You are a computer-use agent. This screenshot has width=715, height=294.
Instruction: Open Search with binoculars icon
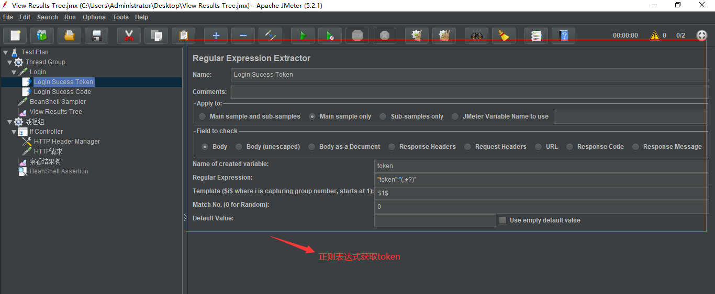coord(476,36)
